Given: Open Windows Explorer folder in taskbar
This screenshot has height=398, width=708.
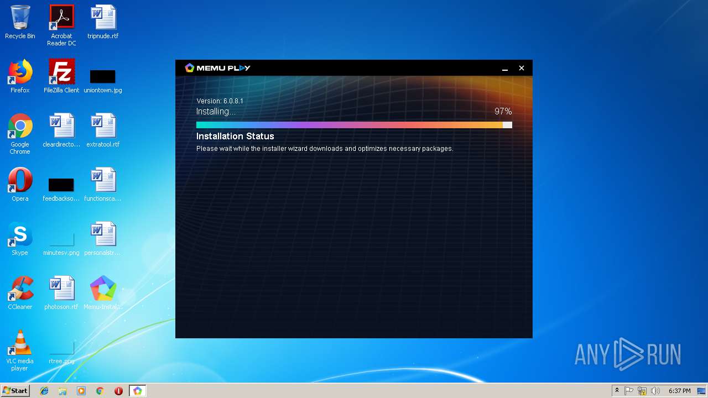Looking at the screenshot, I should click(x=63, y=391).
